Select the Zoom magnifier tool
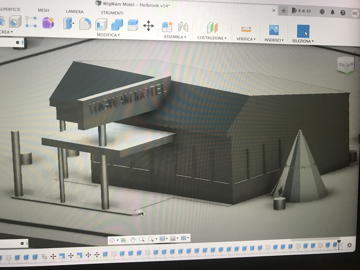The height and width of the screenshot is (270, 360). [x=141, y=239]
